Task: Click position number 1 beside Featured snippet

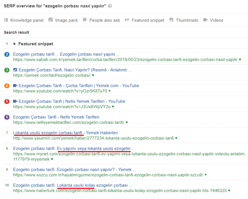Action: click(7, 44)
